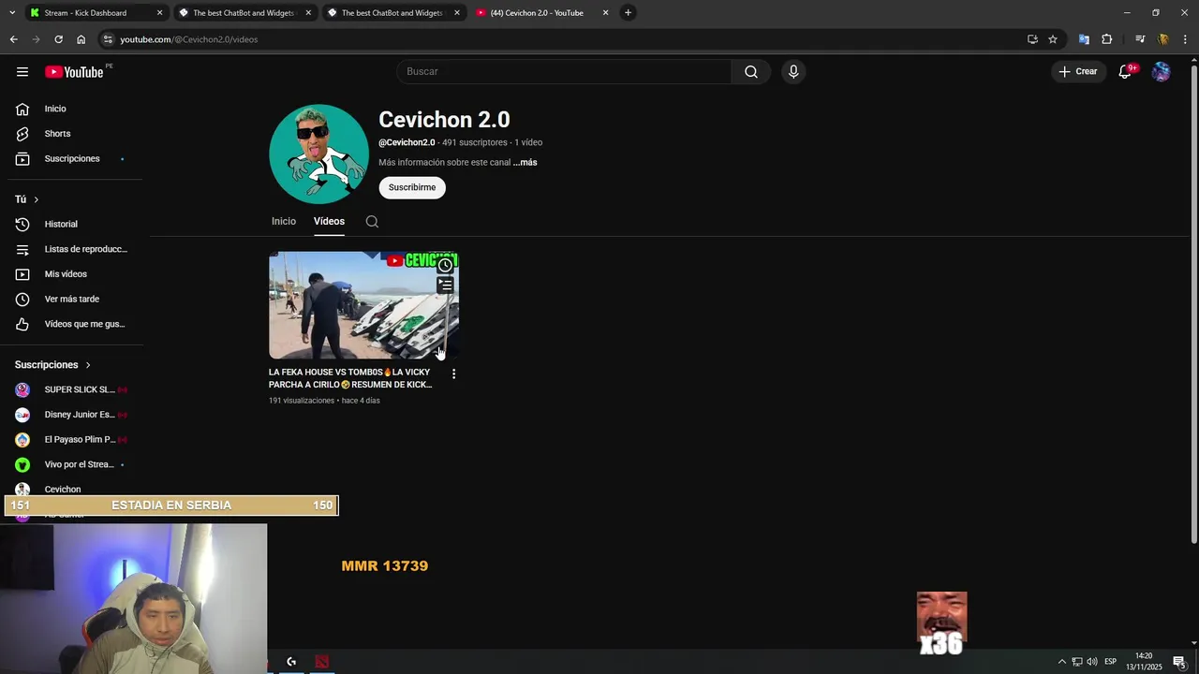Viewport: 1199px width, 674px height.
Task: Expand channel description with ...más
Action: pyautogui.click(x=525, y=163)
